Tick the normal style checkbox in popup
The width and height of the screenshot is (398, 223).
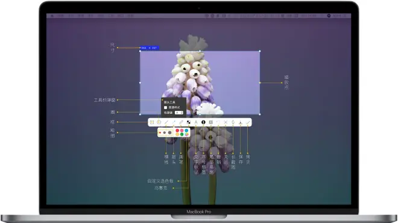click(x=165, y=107)
